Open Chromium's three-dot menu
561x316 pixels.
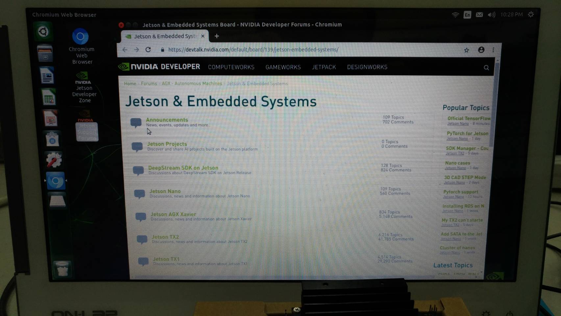[493, 50]
